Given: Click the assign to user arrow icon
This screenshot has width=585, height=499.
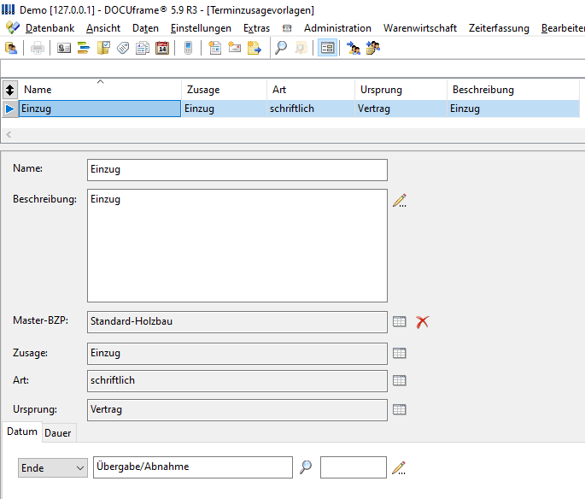Looking at the screenshot, I should point(354,48).
